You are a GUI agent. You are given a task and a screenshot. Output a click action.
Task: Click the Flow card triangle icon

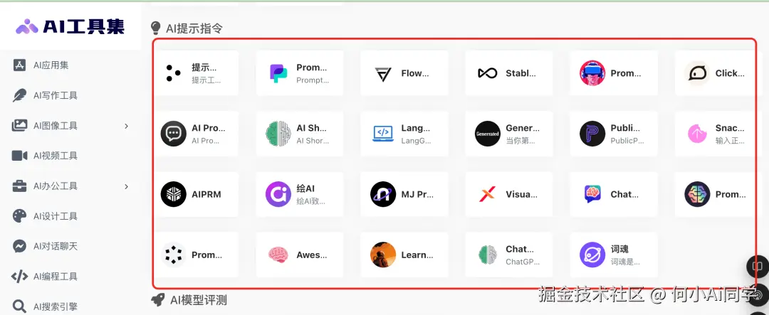point(383,73)
